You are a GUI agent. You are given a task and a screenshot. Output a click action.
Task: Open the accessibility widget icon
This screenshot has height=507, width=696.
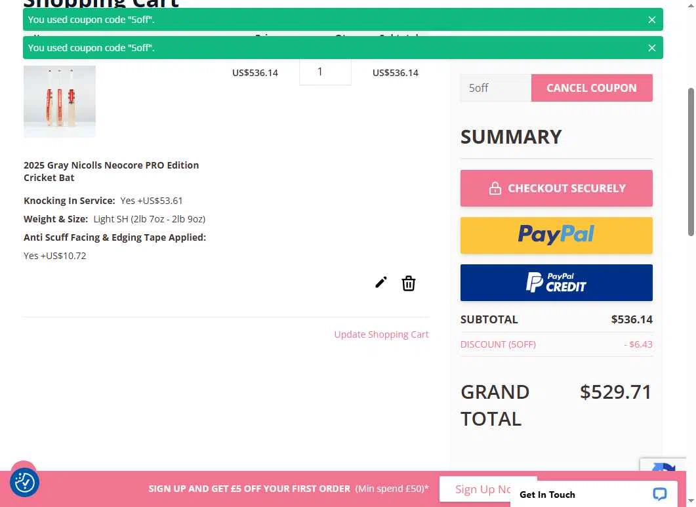pyautogui.click(x=24, y=482)
